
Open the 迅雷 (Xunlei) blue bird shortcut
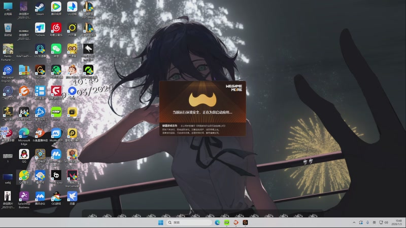pyautogui.click(x=72, y=198)
